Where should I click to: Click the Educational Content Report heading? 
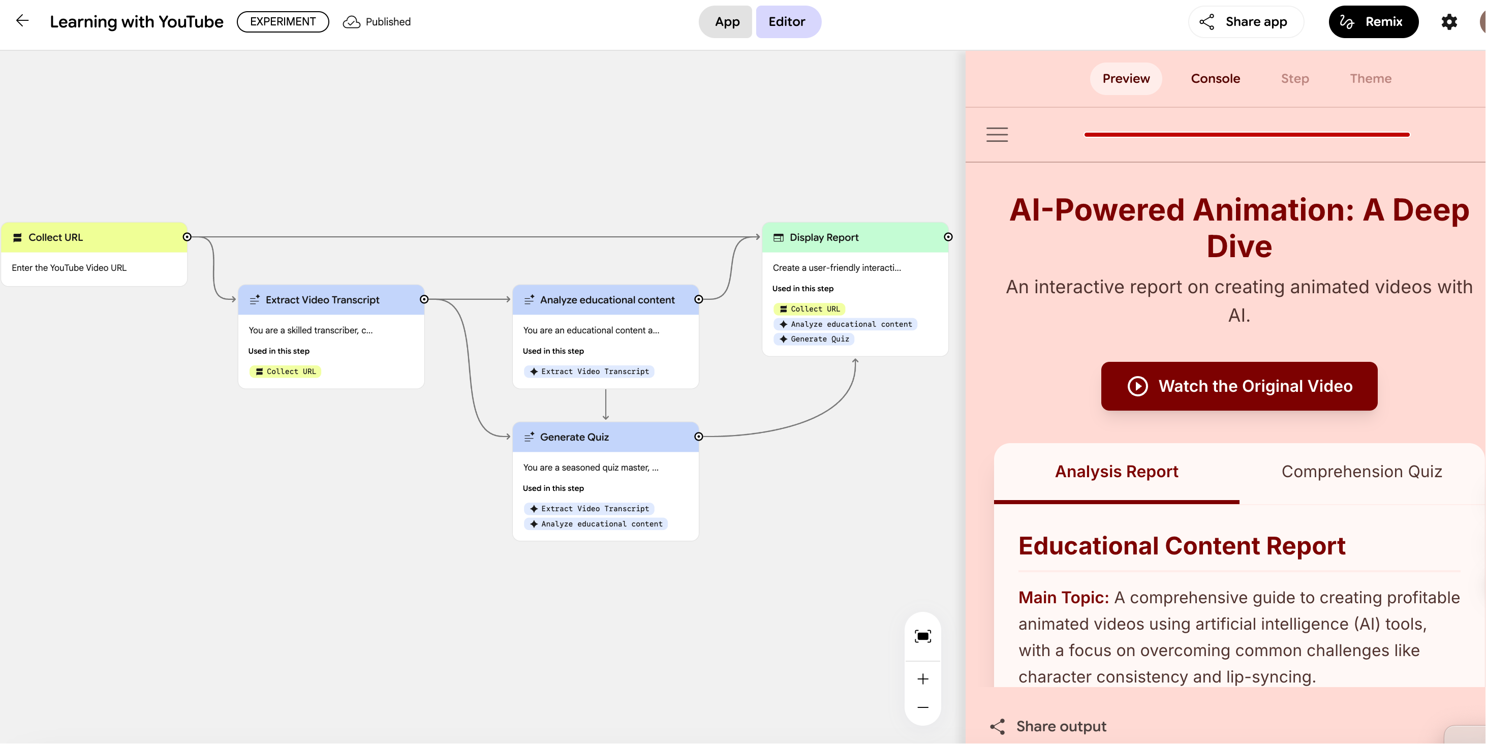(x=1182, y=546)
